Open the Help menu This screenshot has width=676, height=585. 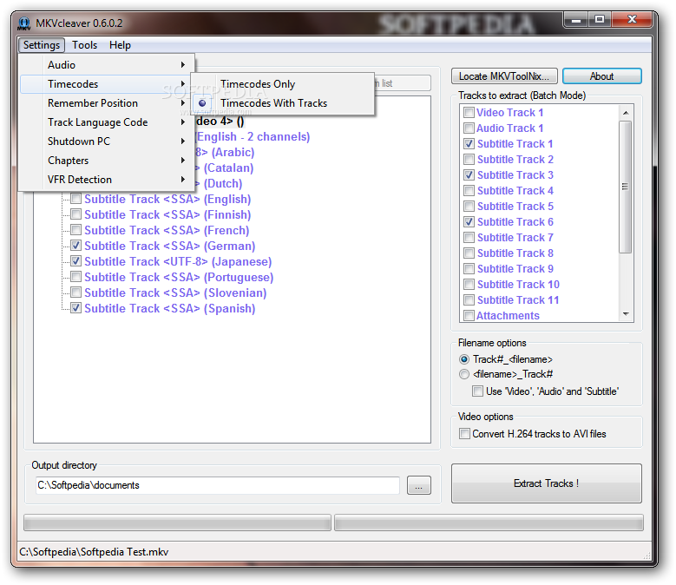click(120, 45)
